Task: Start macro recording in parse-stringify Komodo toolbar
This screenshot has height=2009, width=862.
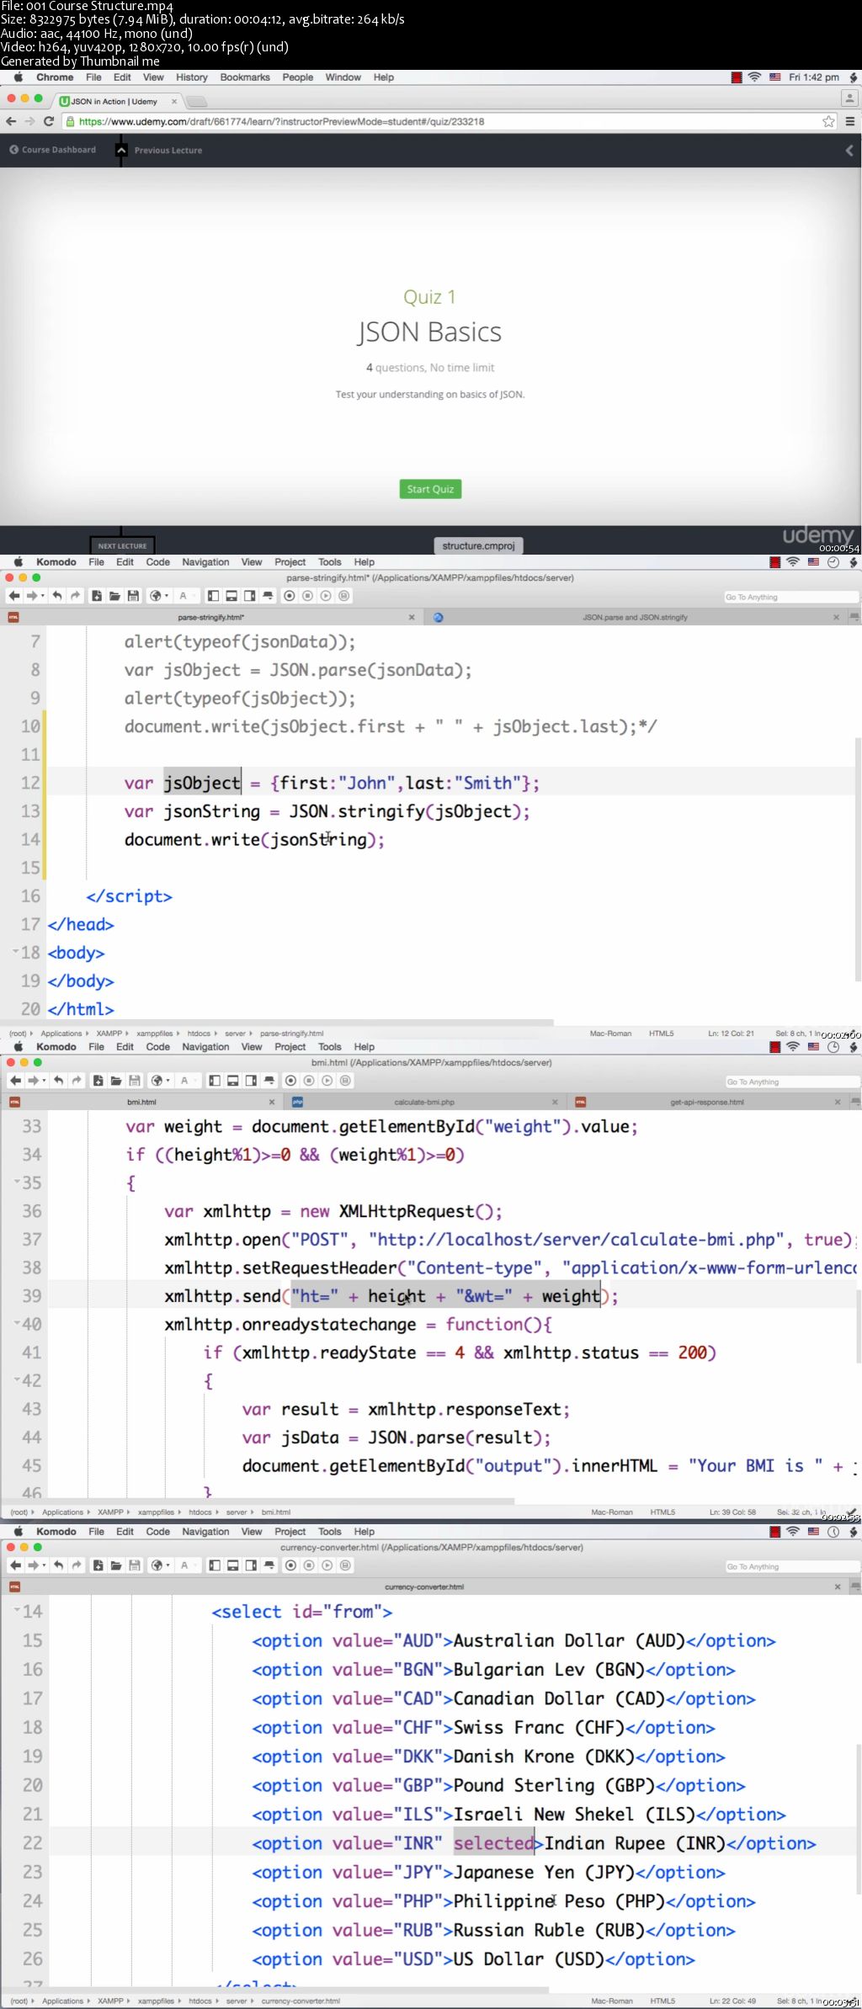Action: click(290, 596)
